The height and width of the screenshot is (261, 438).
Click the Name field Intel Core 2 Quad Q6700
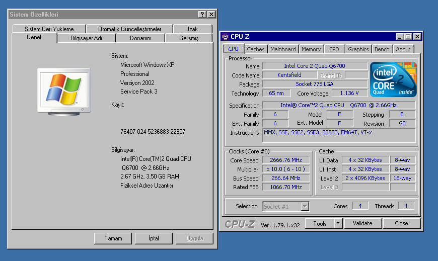(315, 66)
